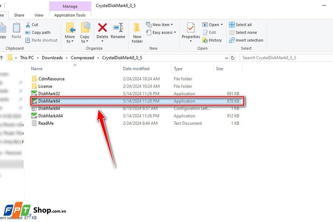Click the Edit icon in ribbon
This screenshot has height=222, width=333.
pyautogui.click(x=205, y=32)
